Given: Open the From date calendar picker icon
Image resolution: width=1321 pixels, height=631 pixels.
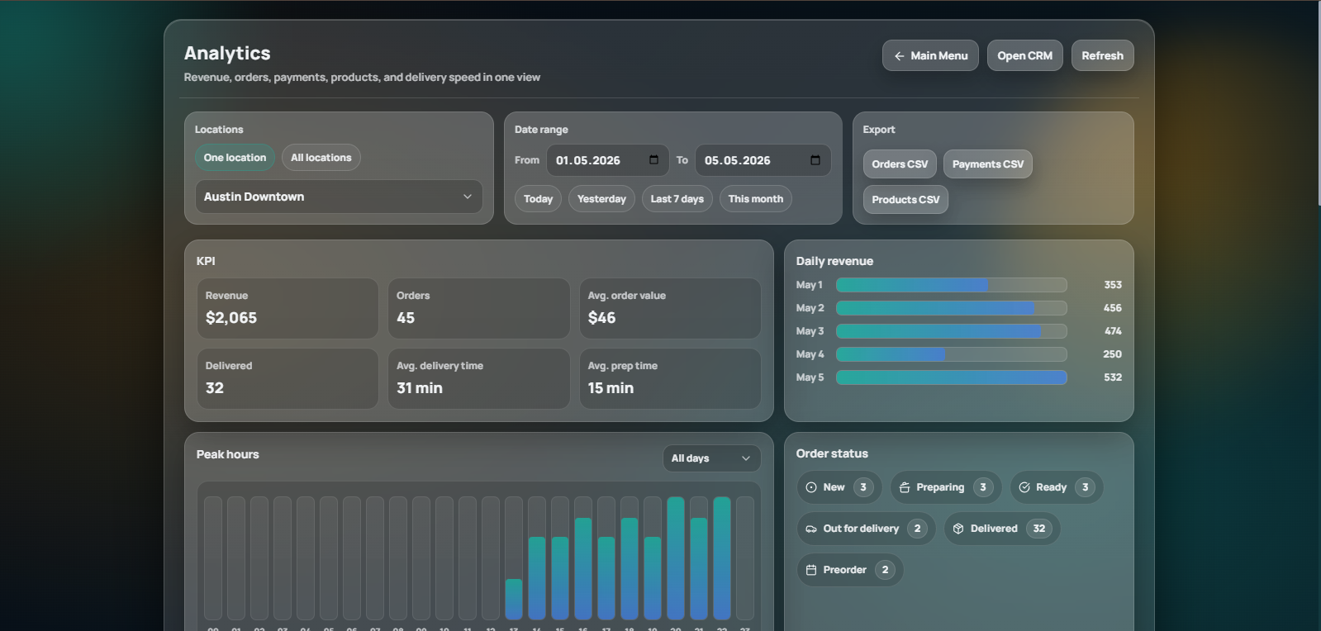Looking at the screenshot, I should pyautogui.click(x=653, y=160).
